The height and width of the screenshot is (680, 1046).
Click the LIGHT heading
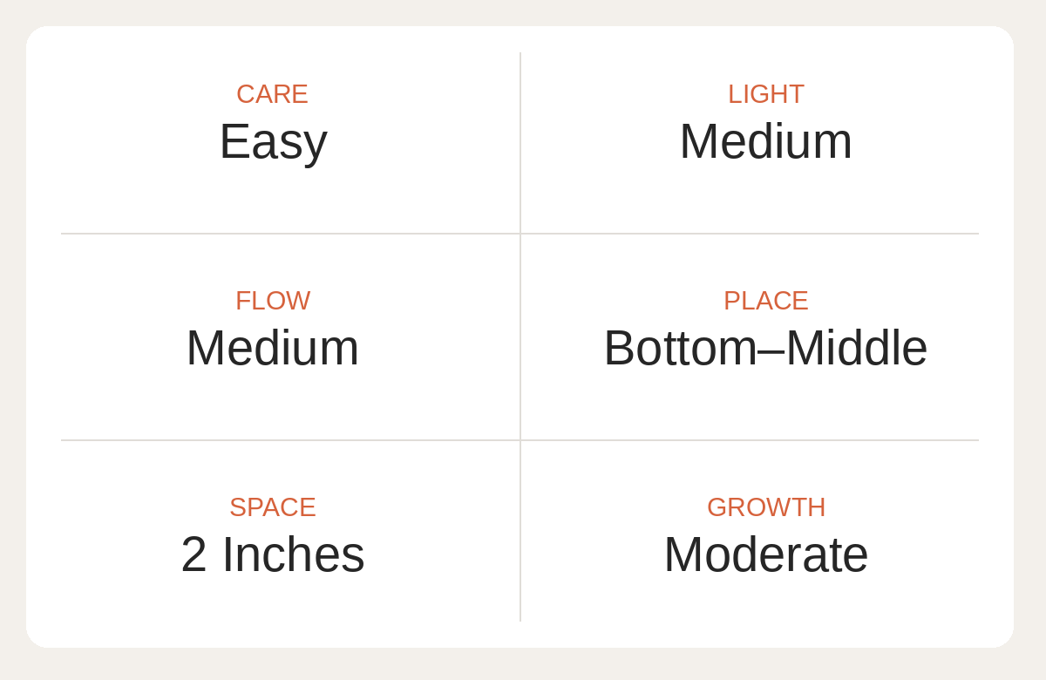point(766,94)
